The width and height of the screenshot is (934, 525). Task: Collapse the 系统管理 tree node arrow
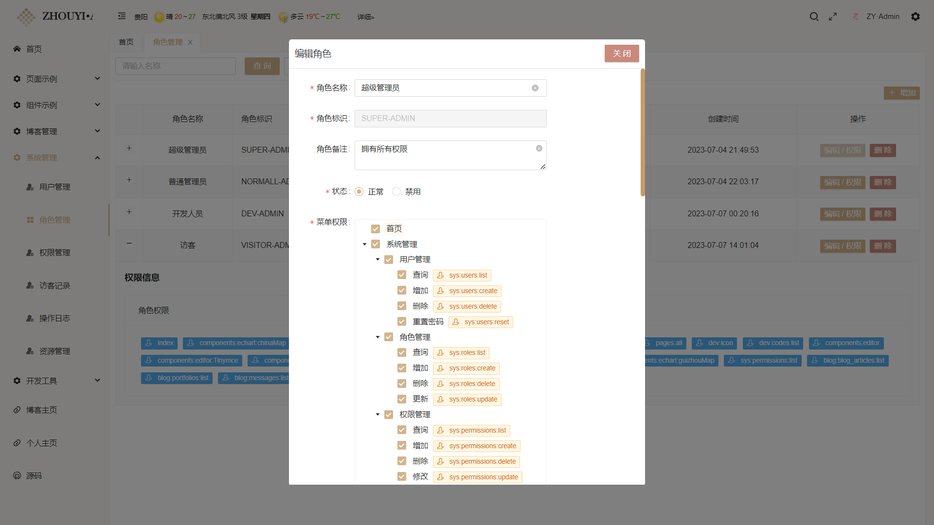click(364, 245)
